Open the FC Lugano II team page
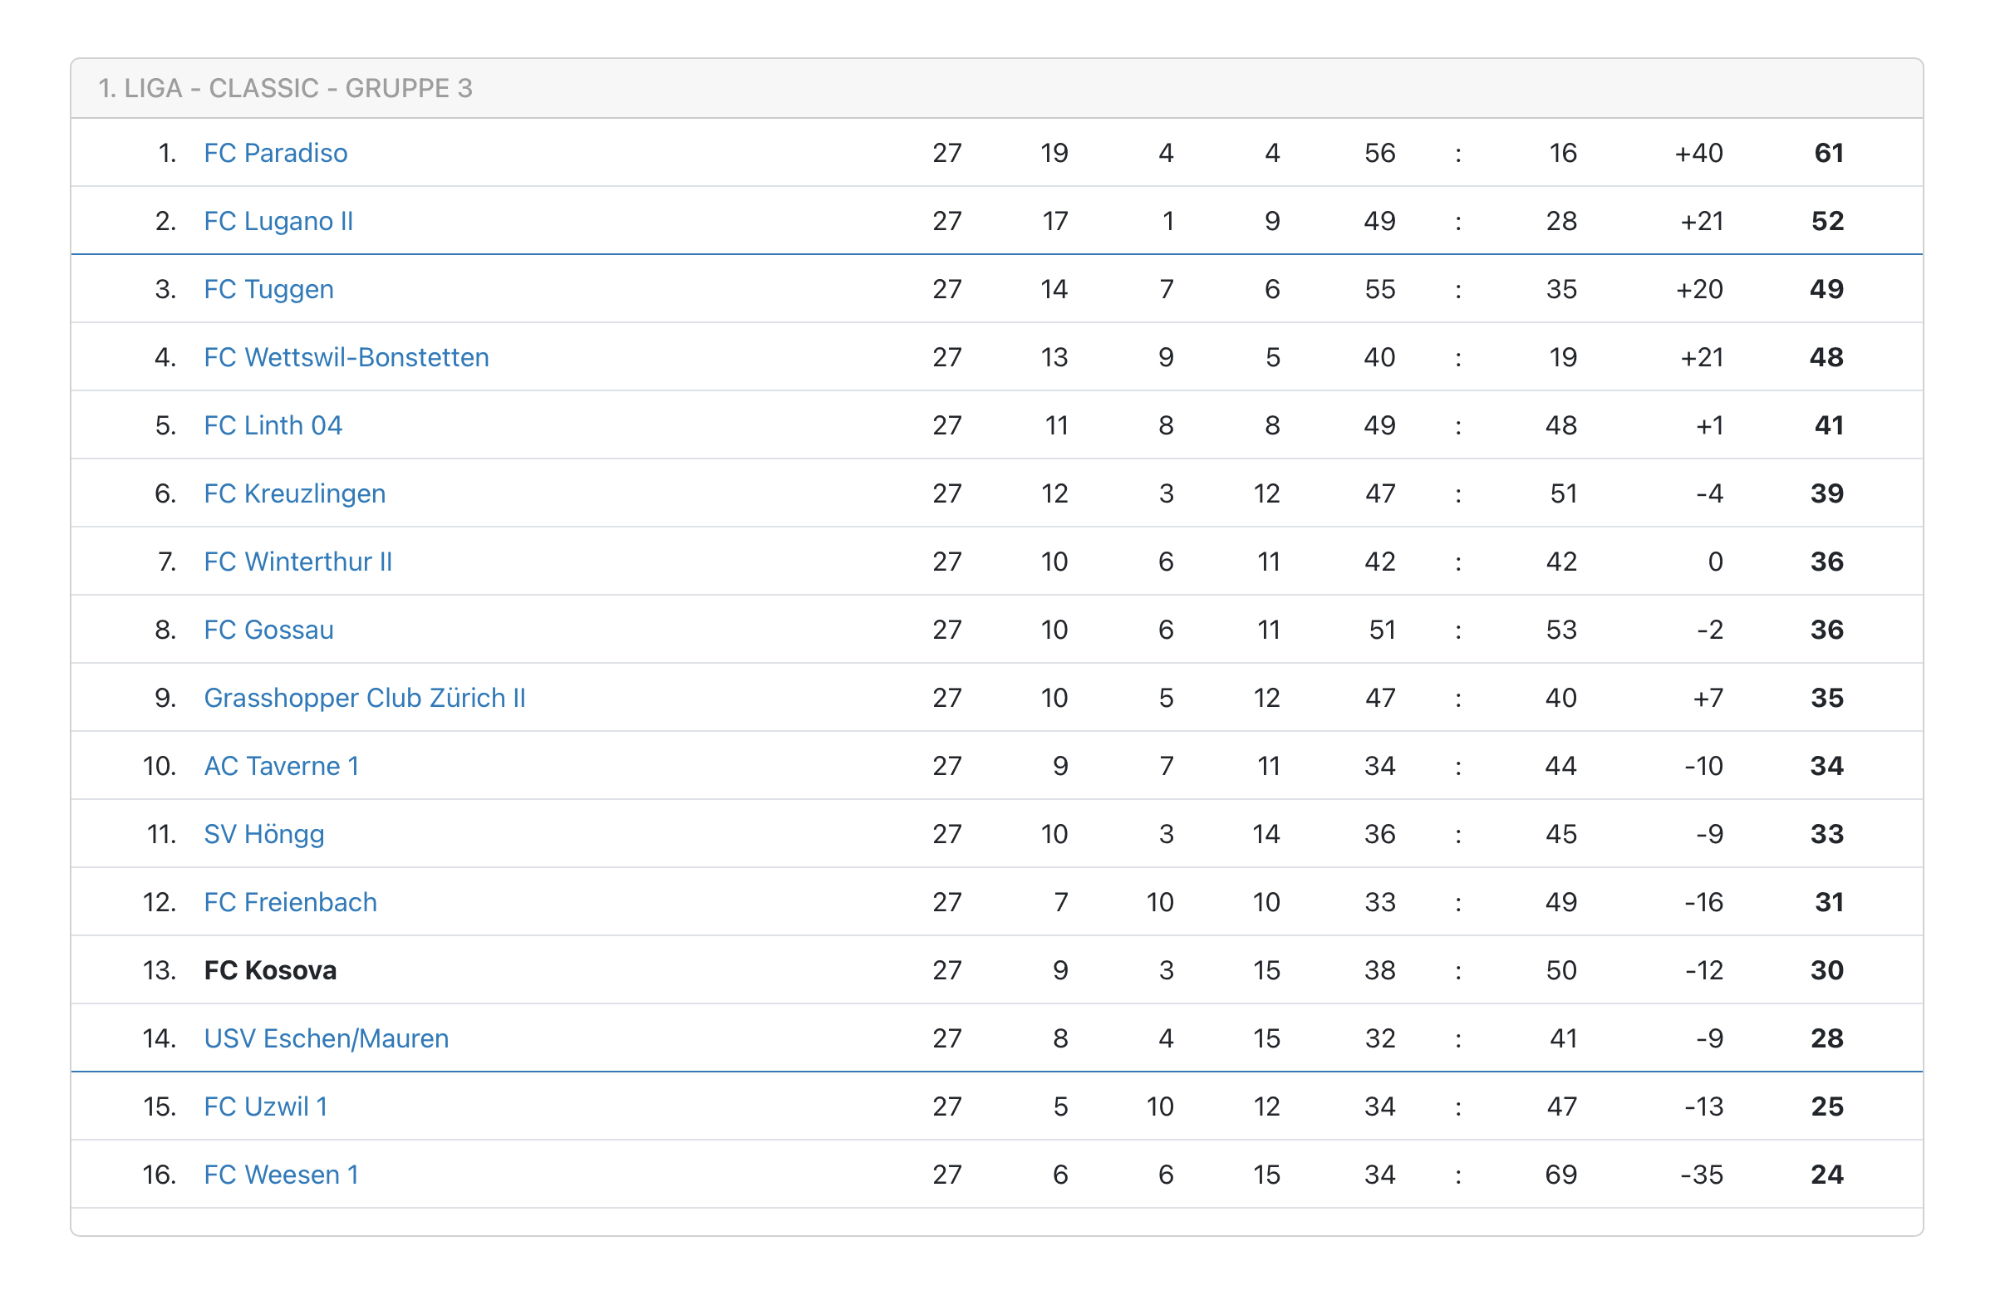 pyautogui.click(x=278, y=221)
